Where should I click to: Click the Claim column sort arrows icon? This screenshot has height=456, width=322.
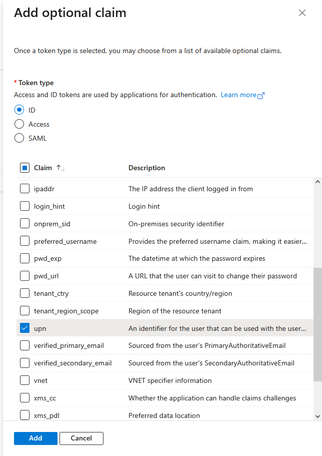point(60,168)
